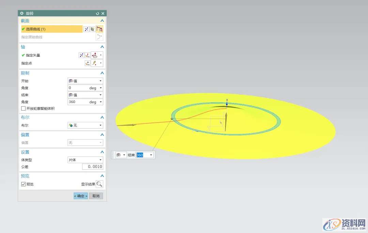Collapse the 设置 section header
The height and width of the screenshot is (233, 368).
102,152
